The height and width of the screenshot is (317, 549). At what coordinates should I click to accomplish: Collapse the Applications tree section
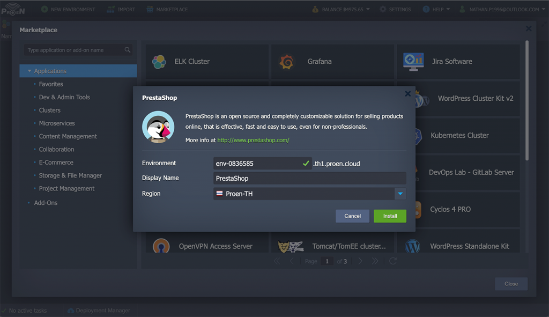[x=29, y=71]
